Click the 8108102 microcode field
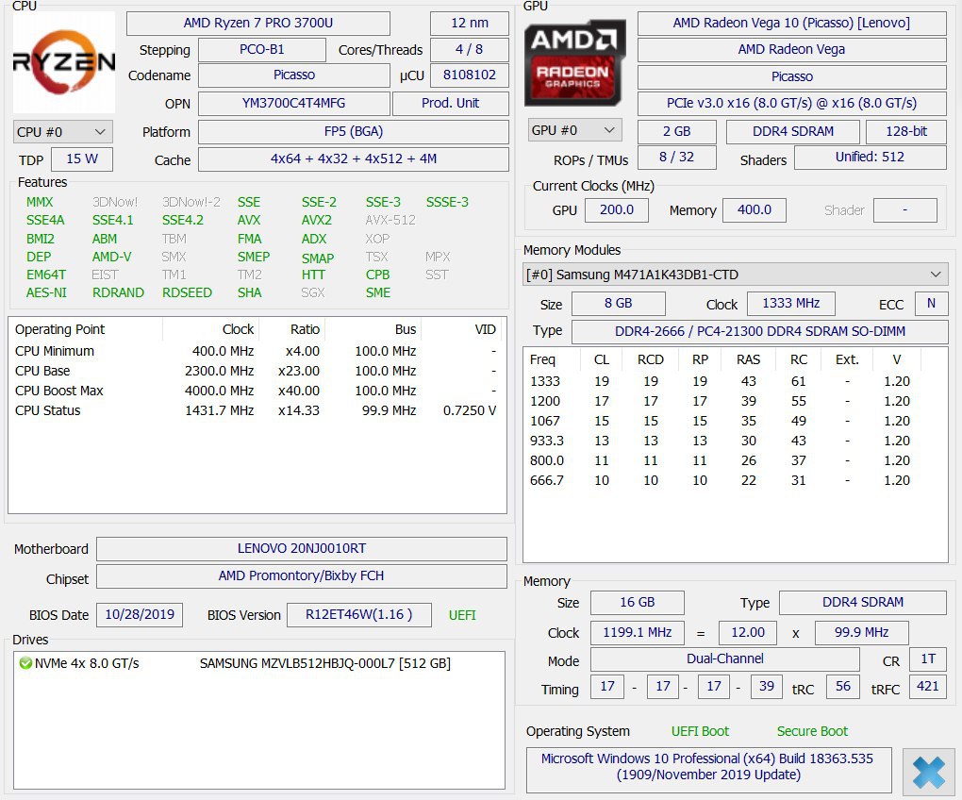Image resolution: width=962 pixels, height=800 pixels. coord(470,75)
